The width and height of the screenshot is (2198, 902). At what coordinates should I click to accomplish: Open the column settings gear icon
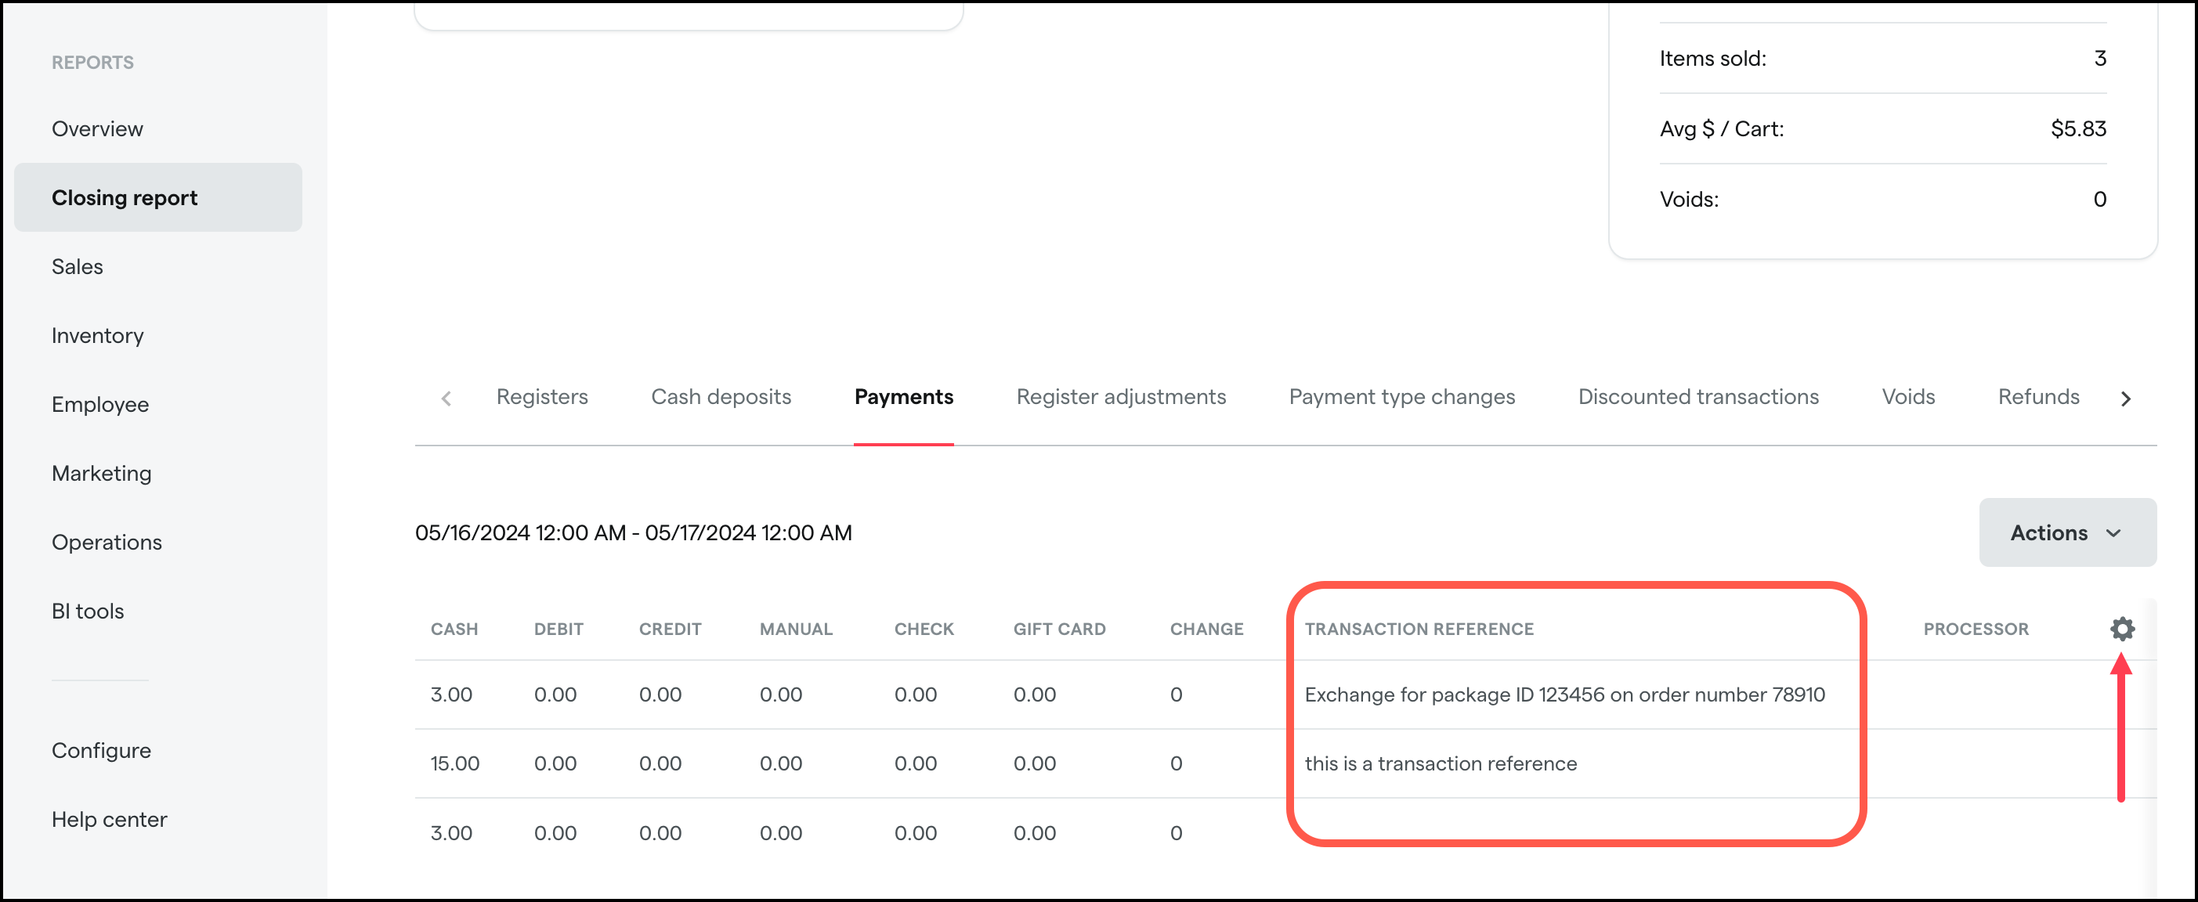coord(2122,630)
